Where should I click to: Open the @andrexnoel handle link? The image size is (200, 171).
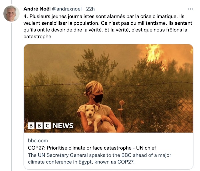pyautogui.click(x=67, y=9)
